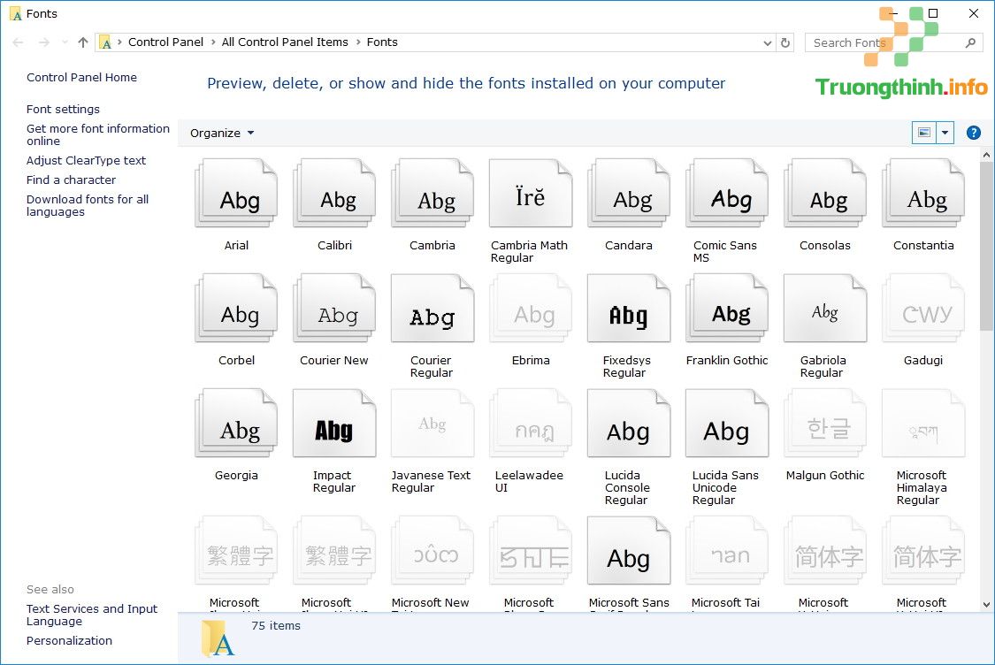Select the Courier Regular font icon
Image resolution: width=995 pixels, height=665 pixels.
click(x=432, y=309)
